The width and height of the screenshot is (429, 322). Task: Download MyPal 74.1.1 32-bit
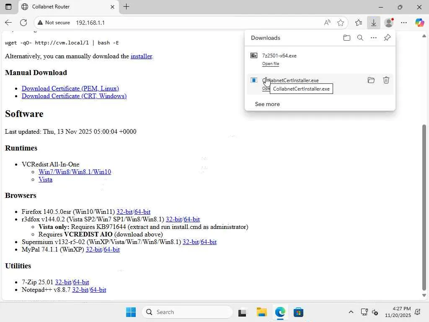point(94,249)
